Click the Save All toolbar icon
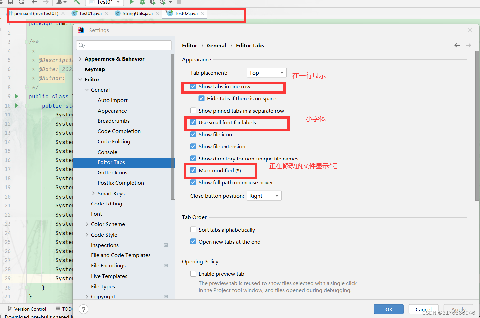Screen dimensions: 480x318 coord(10,2)
